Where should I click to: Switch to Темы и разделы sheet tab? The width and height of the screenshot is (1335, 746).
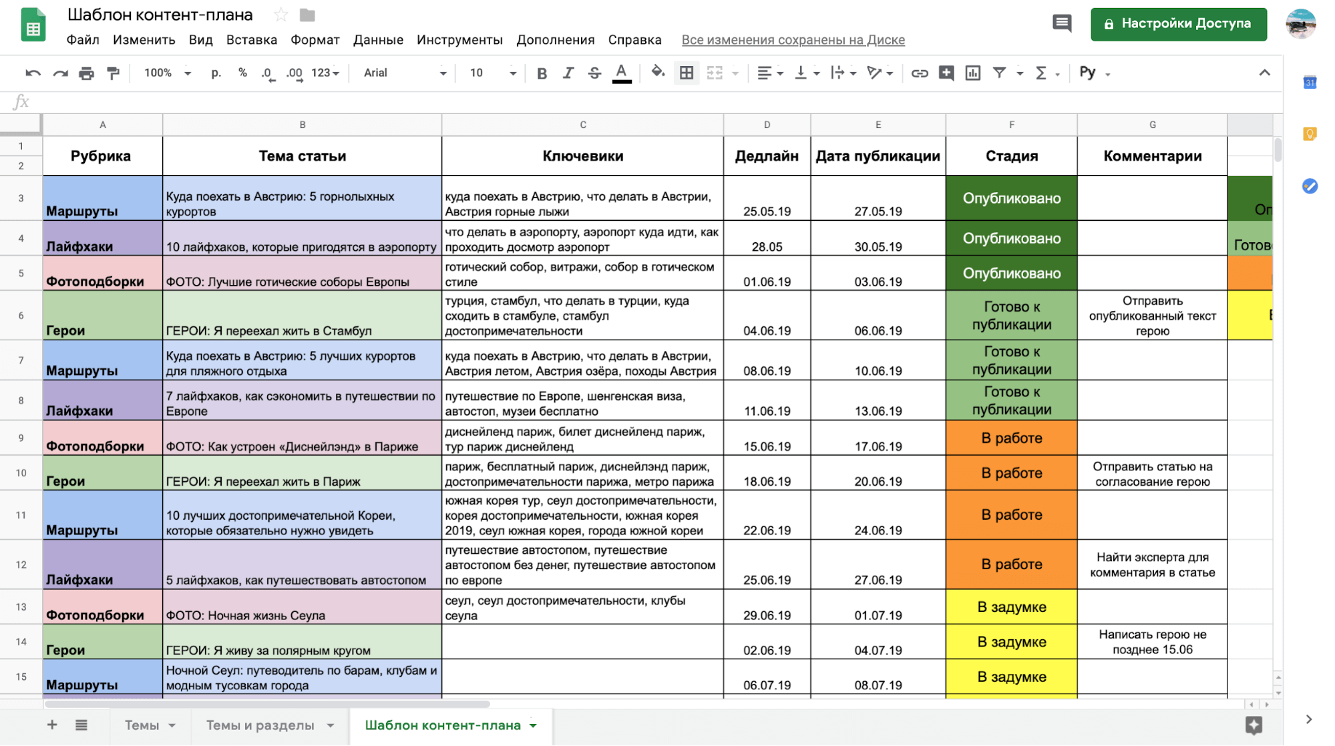click(x=260, y=725)
